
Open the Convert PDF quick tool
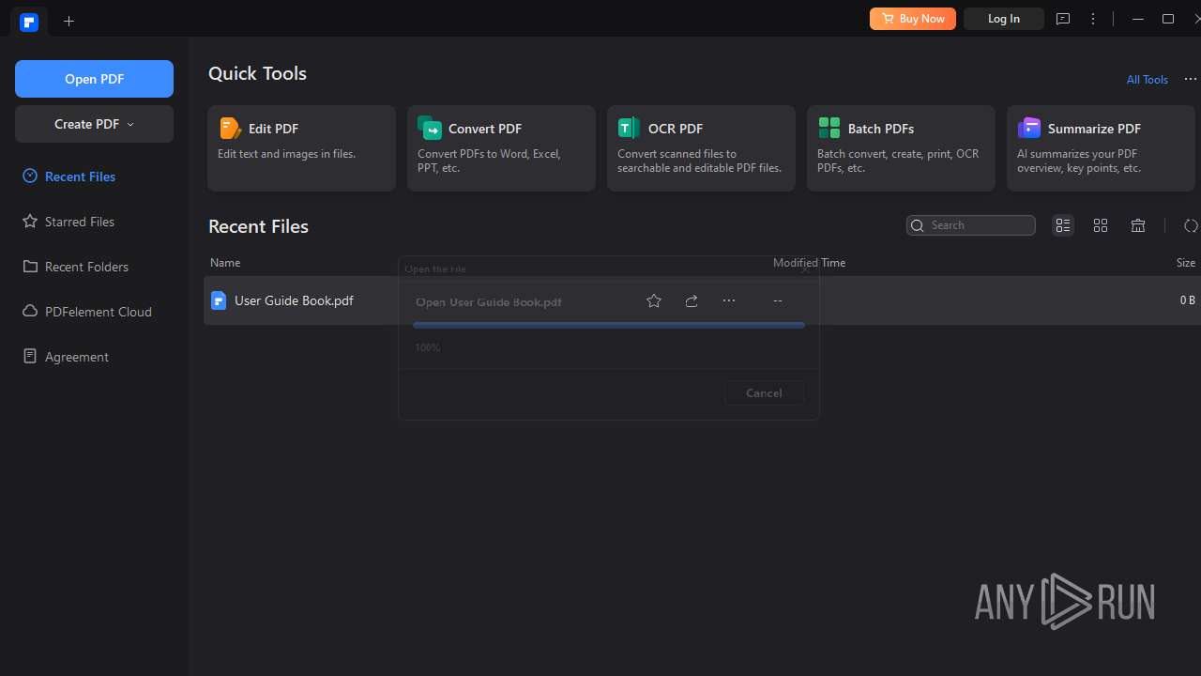pos(501,148)
